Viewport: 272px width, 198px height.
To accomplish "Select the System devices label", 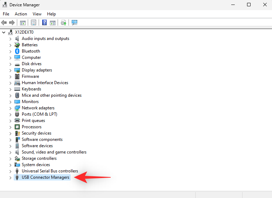I will (x=36, y=165).
